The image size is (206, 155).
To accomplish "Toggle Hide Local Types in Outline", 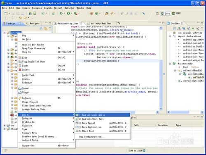I will 198,29.
